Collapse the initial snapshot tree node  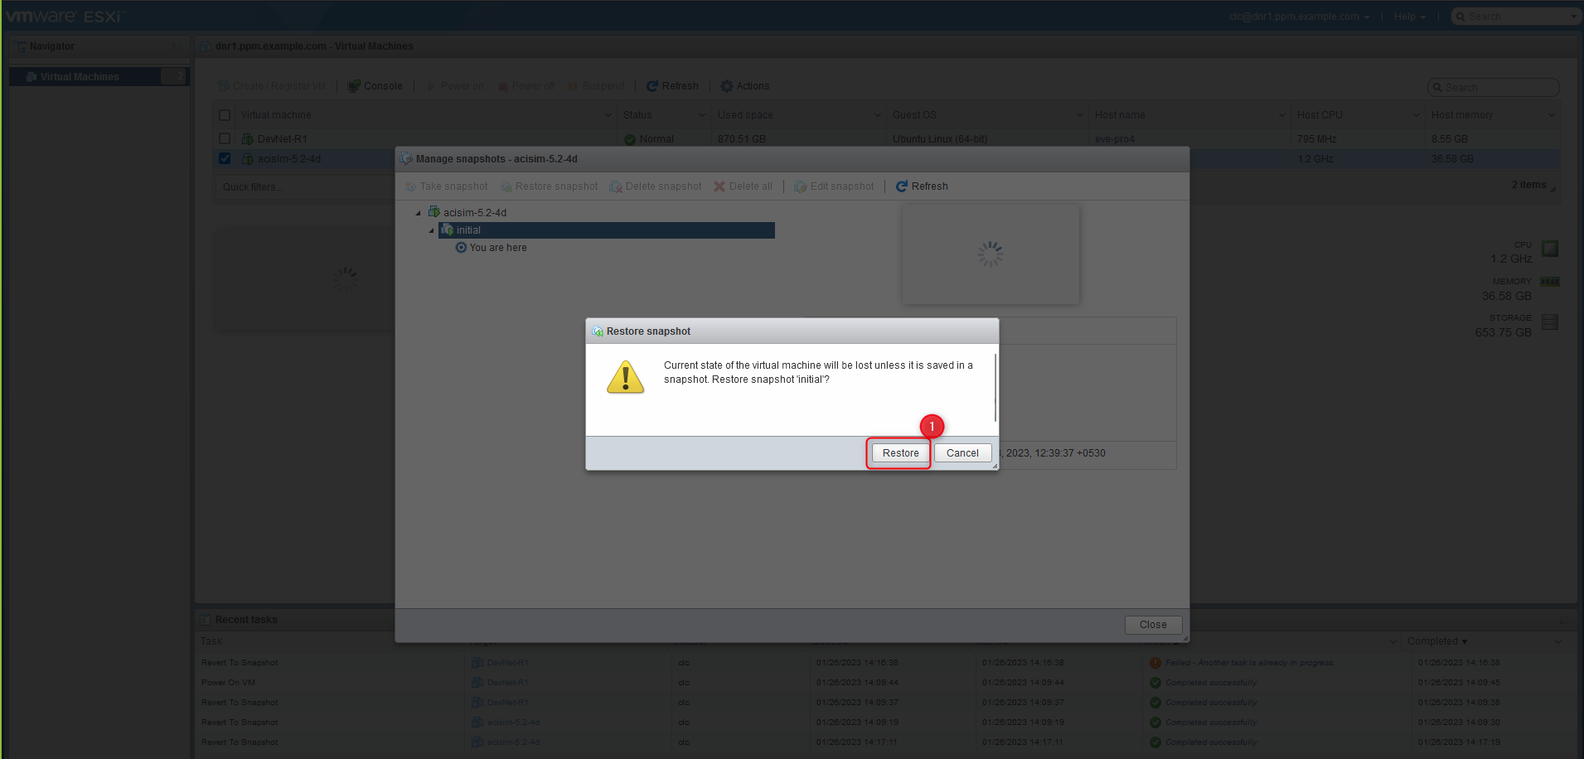coord(432,230)
